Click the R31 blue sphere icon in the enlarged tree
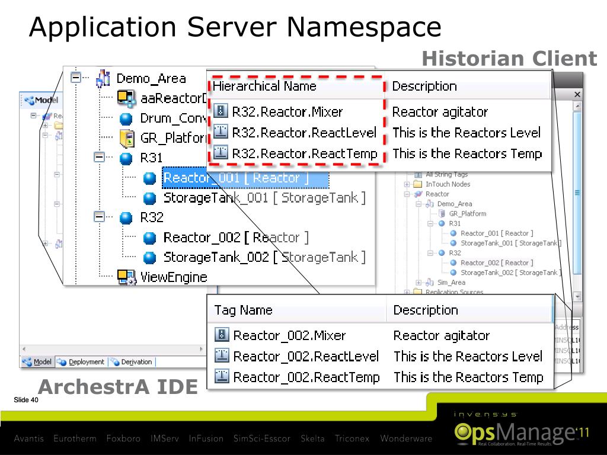The height and width of the screenshot is (455, 607). (x=126, y=159)
